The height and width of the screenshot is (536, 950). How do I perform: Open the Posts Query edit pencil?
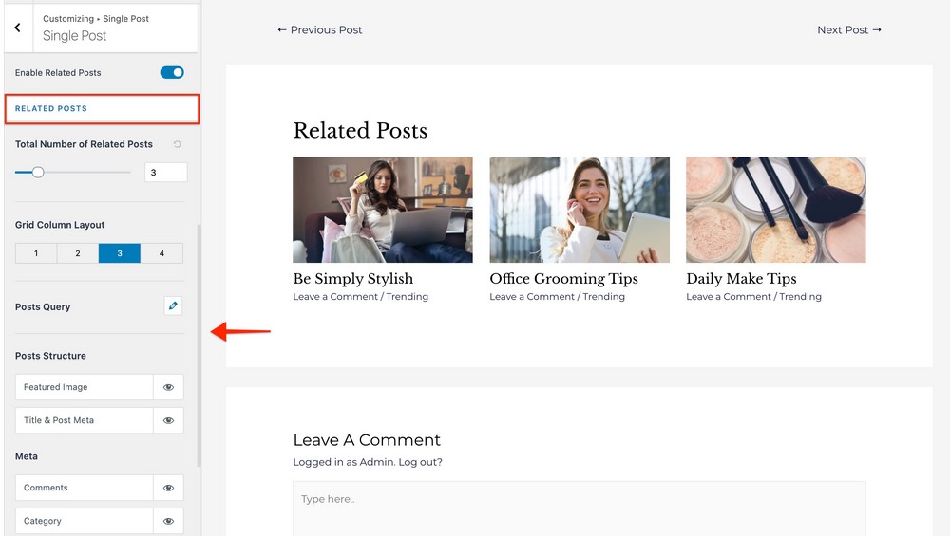click(x=173, y=305)
